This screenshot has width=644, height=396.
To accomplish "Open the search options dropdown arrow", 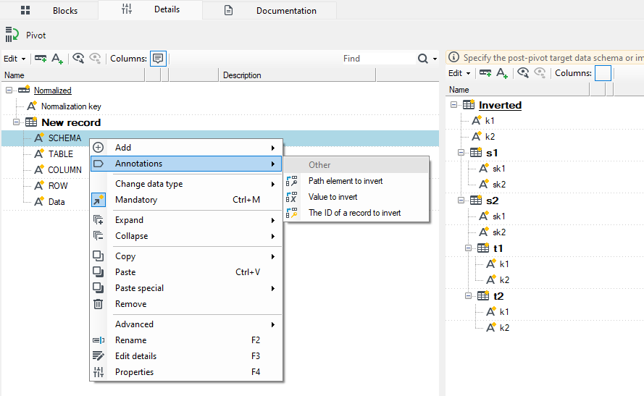I will (x=435, y=59).
